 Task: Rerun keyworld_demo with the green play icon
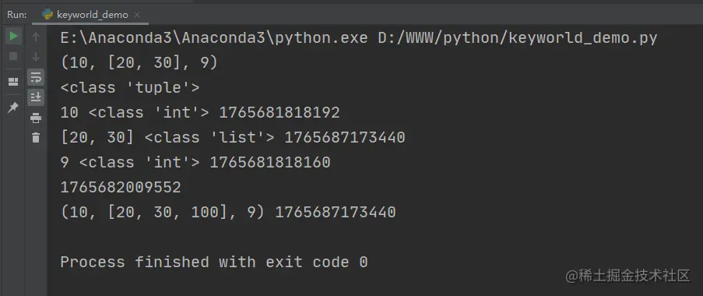(13, 36)
